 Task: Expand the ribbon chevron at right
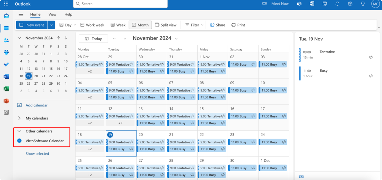(379, 28)
